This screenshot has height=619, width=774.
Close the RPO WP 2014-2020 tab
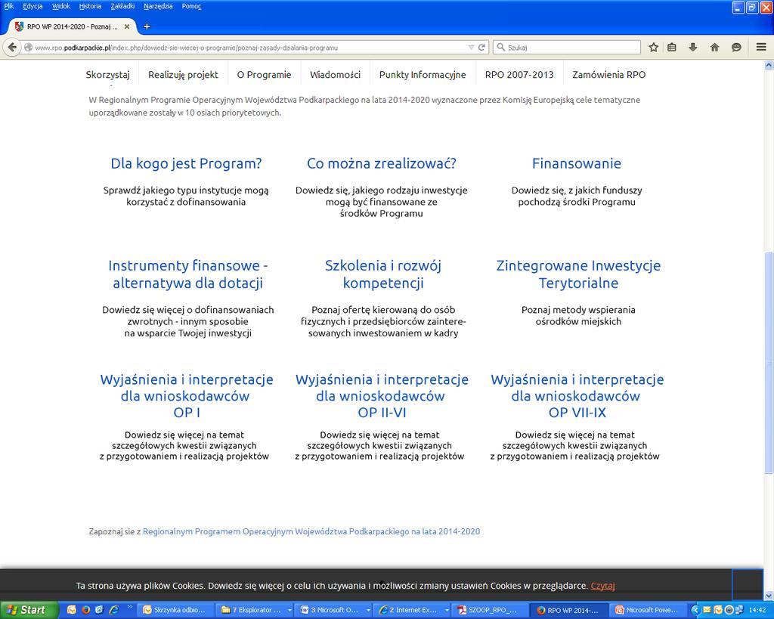[x=127, y=26]
